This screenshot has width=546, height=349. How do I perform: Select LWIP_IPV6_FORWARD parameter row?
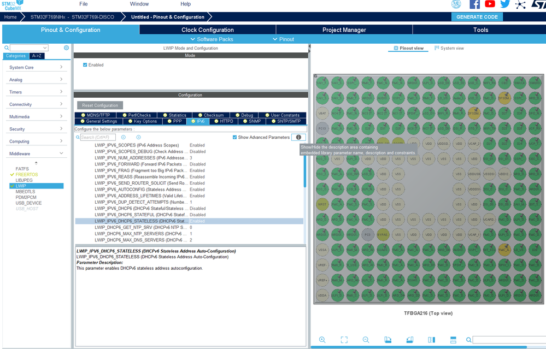(x=189, y=164)
